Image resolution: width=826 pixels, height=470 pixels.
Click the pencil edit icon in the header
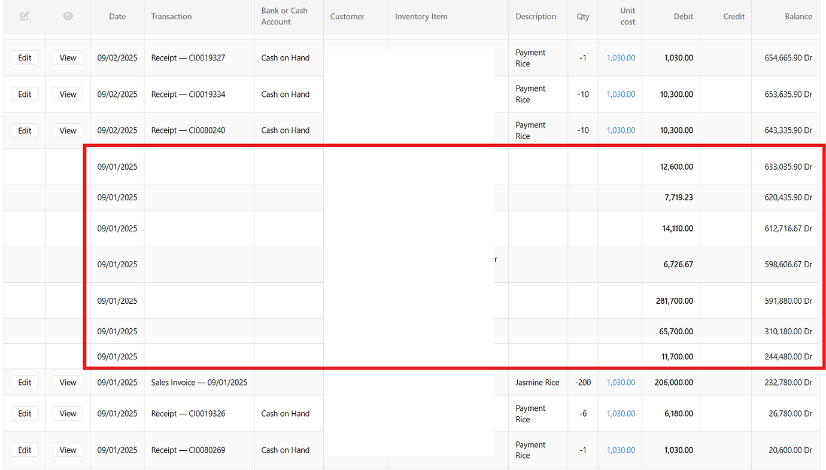point(25,16)
